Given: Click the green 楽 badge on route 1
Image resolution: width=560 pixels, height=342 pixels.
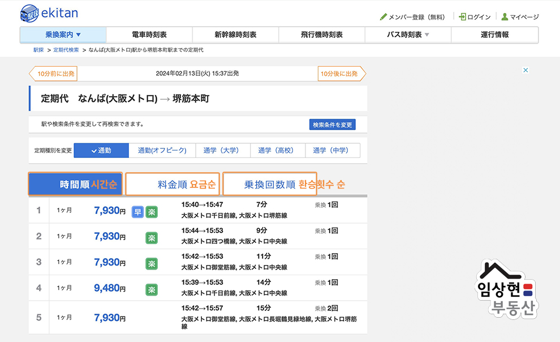Looking at the screenshot, I should [152, 212].
